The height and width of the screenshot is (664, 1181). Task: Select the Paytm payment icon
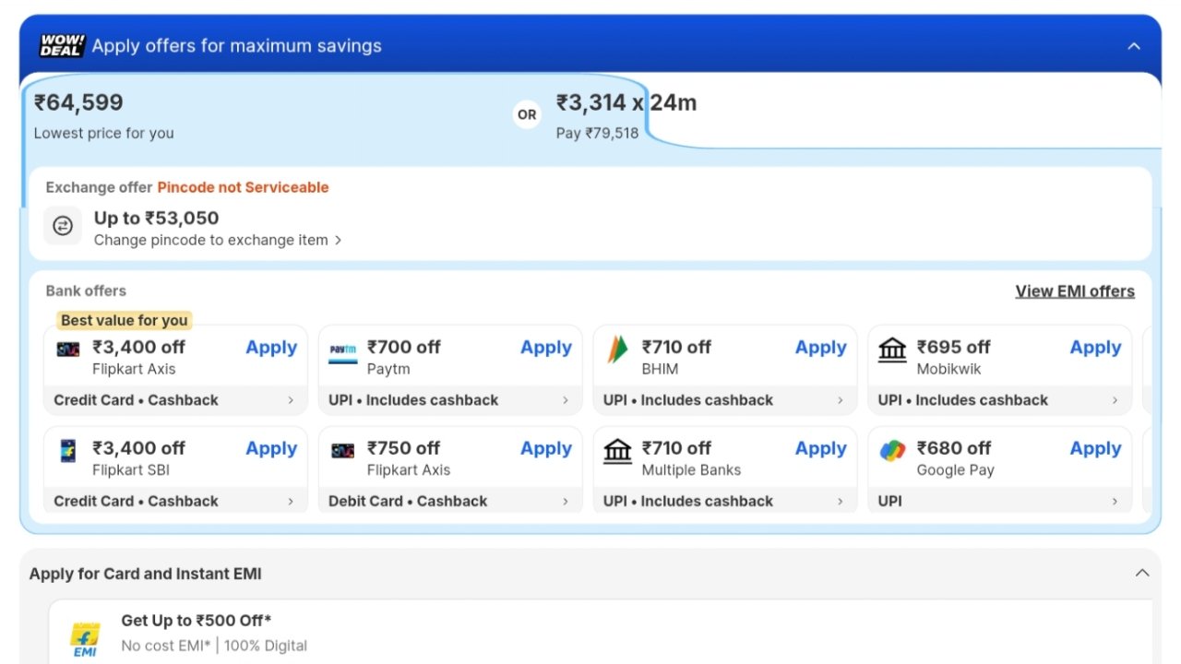click(x=342, y=350)
